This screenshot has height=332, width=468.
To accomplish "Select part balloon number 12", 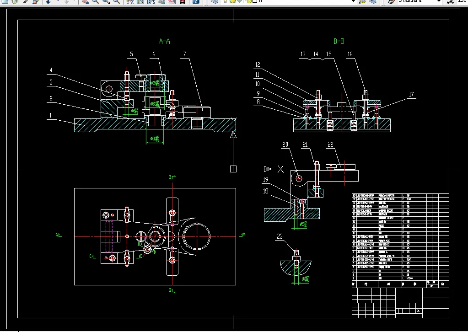I will (258, 64).
